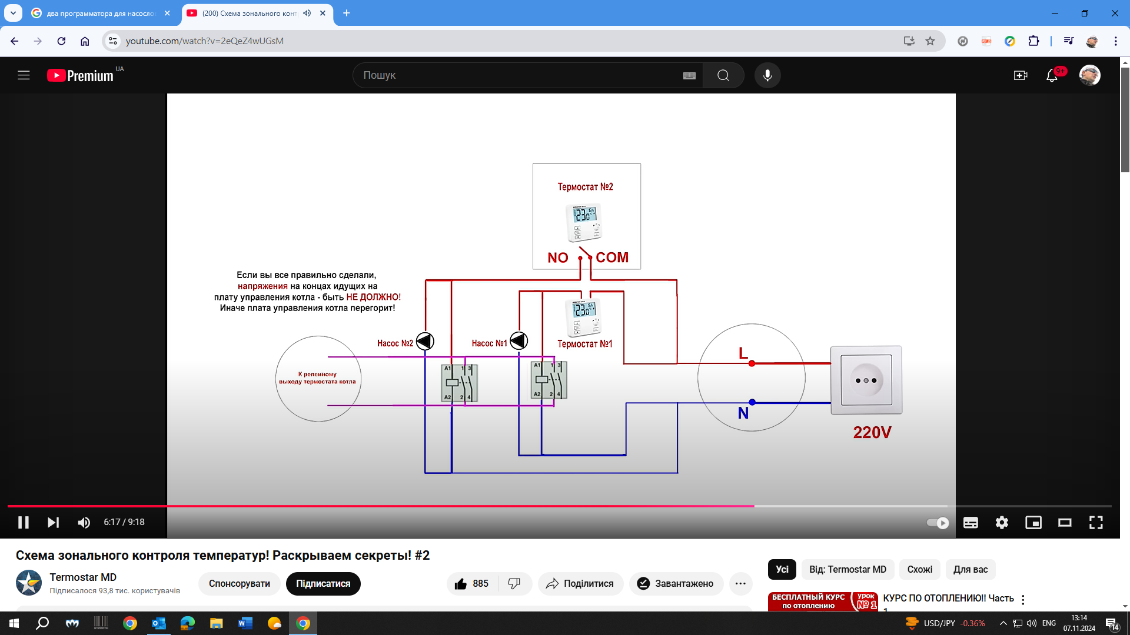The image size is (1130, 635).
Task: Open video settings gear
Action: pyautogui.click(x=1002, y=522)
